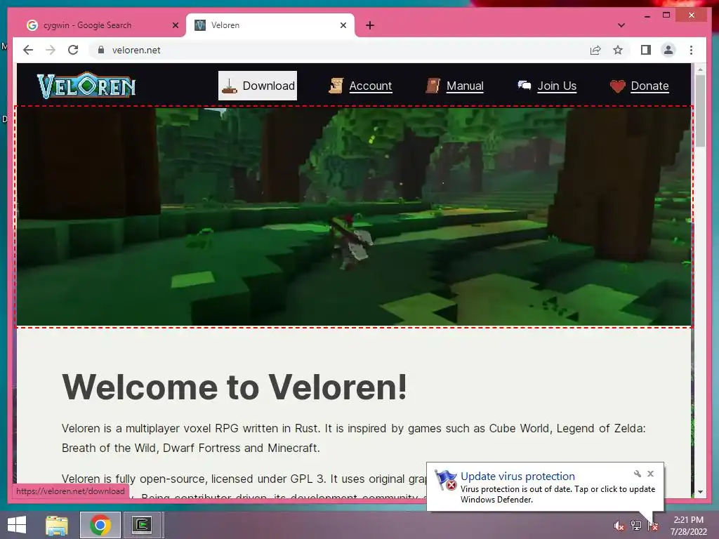Image resolution: width=719 pixels, height=539 pixels.
Task: Click the scroll icon beside Account
Action: 336,86
